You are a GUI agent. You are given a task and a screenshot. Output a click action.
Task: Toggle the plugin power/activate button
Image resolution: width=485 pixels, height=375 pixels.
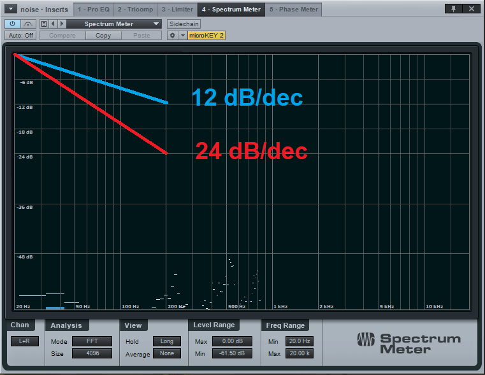click(x=13, y=24)
